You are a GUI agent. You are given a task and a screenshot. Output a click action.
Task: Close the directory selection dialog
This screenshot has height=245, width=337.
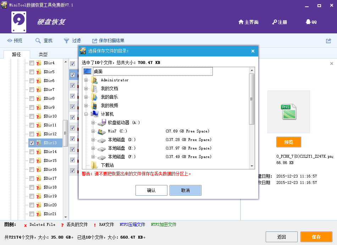pos(253,51)
